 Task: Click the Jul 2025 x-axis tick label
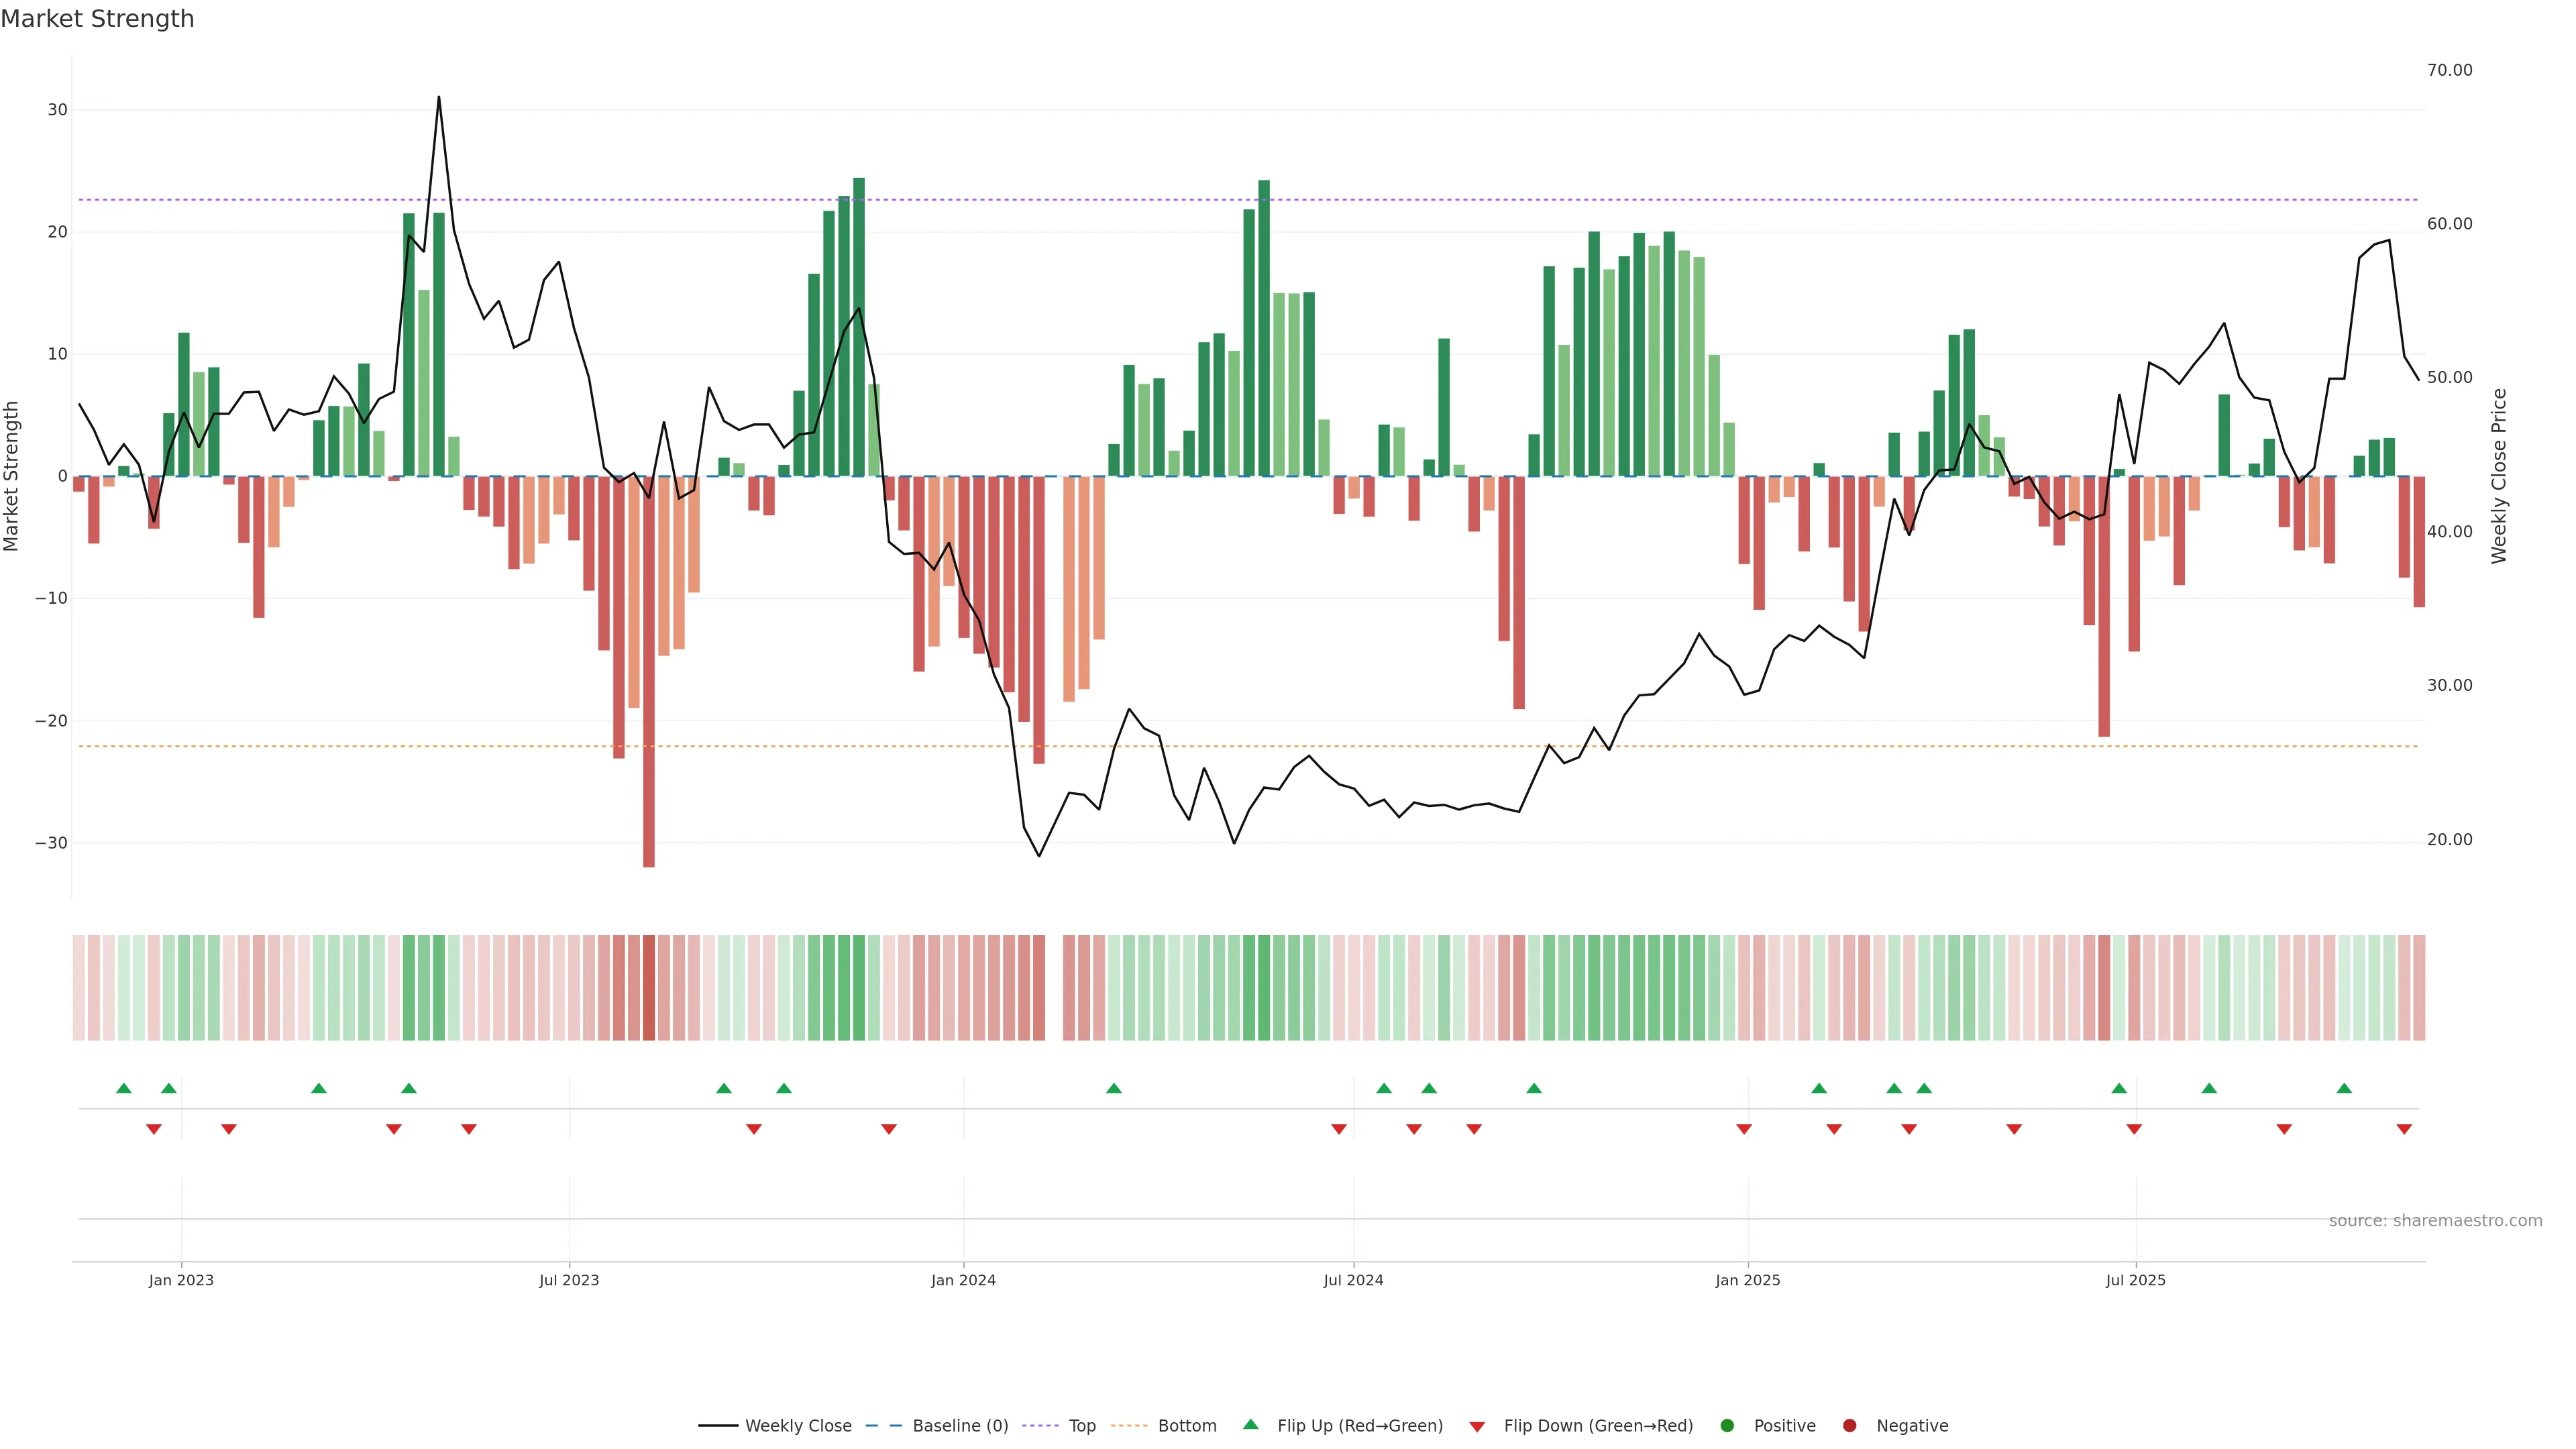[x=2135, y=1280]
